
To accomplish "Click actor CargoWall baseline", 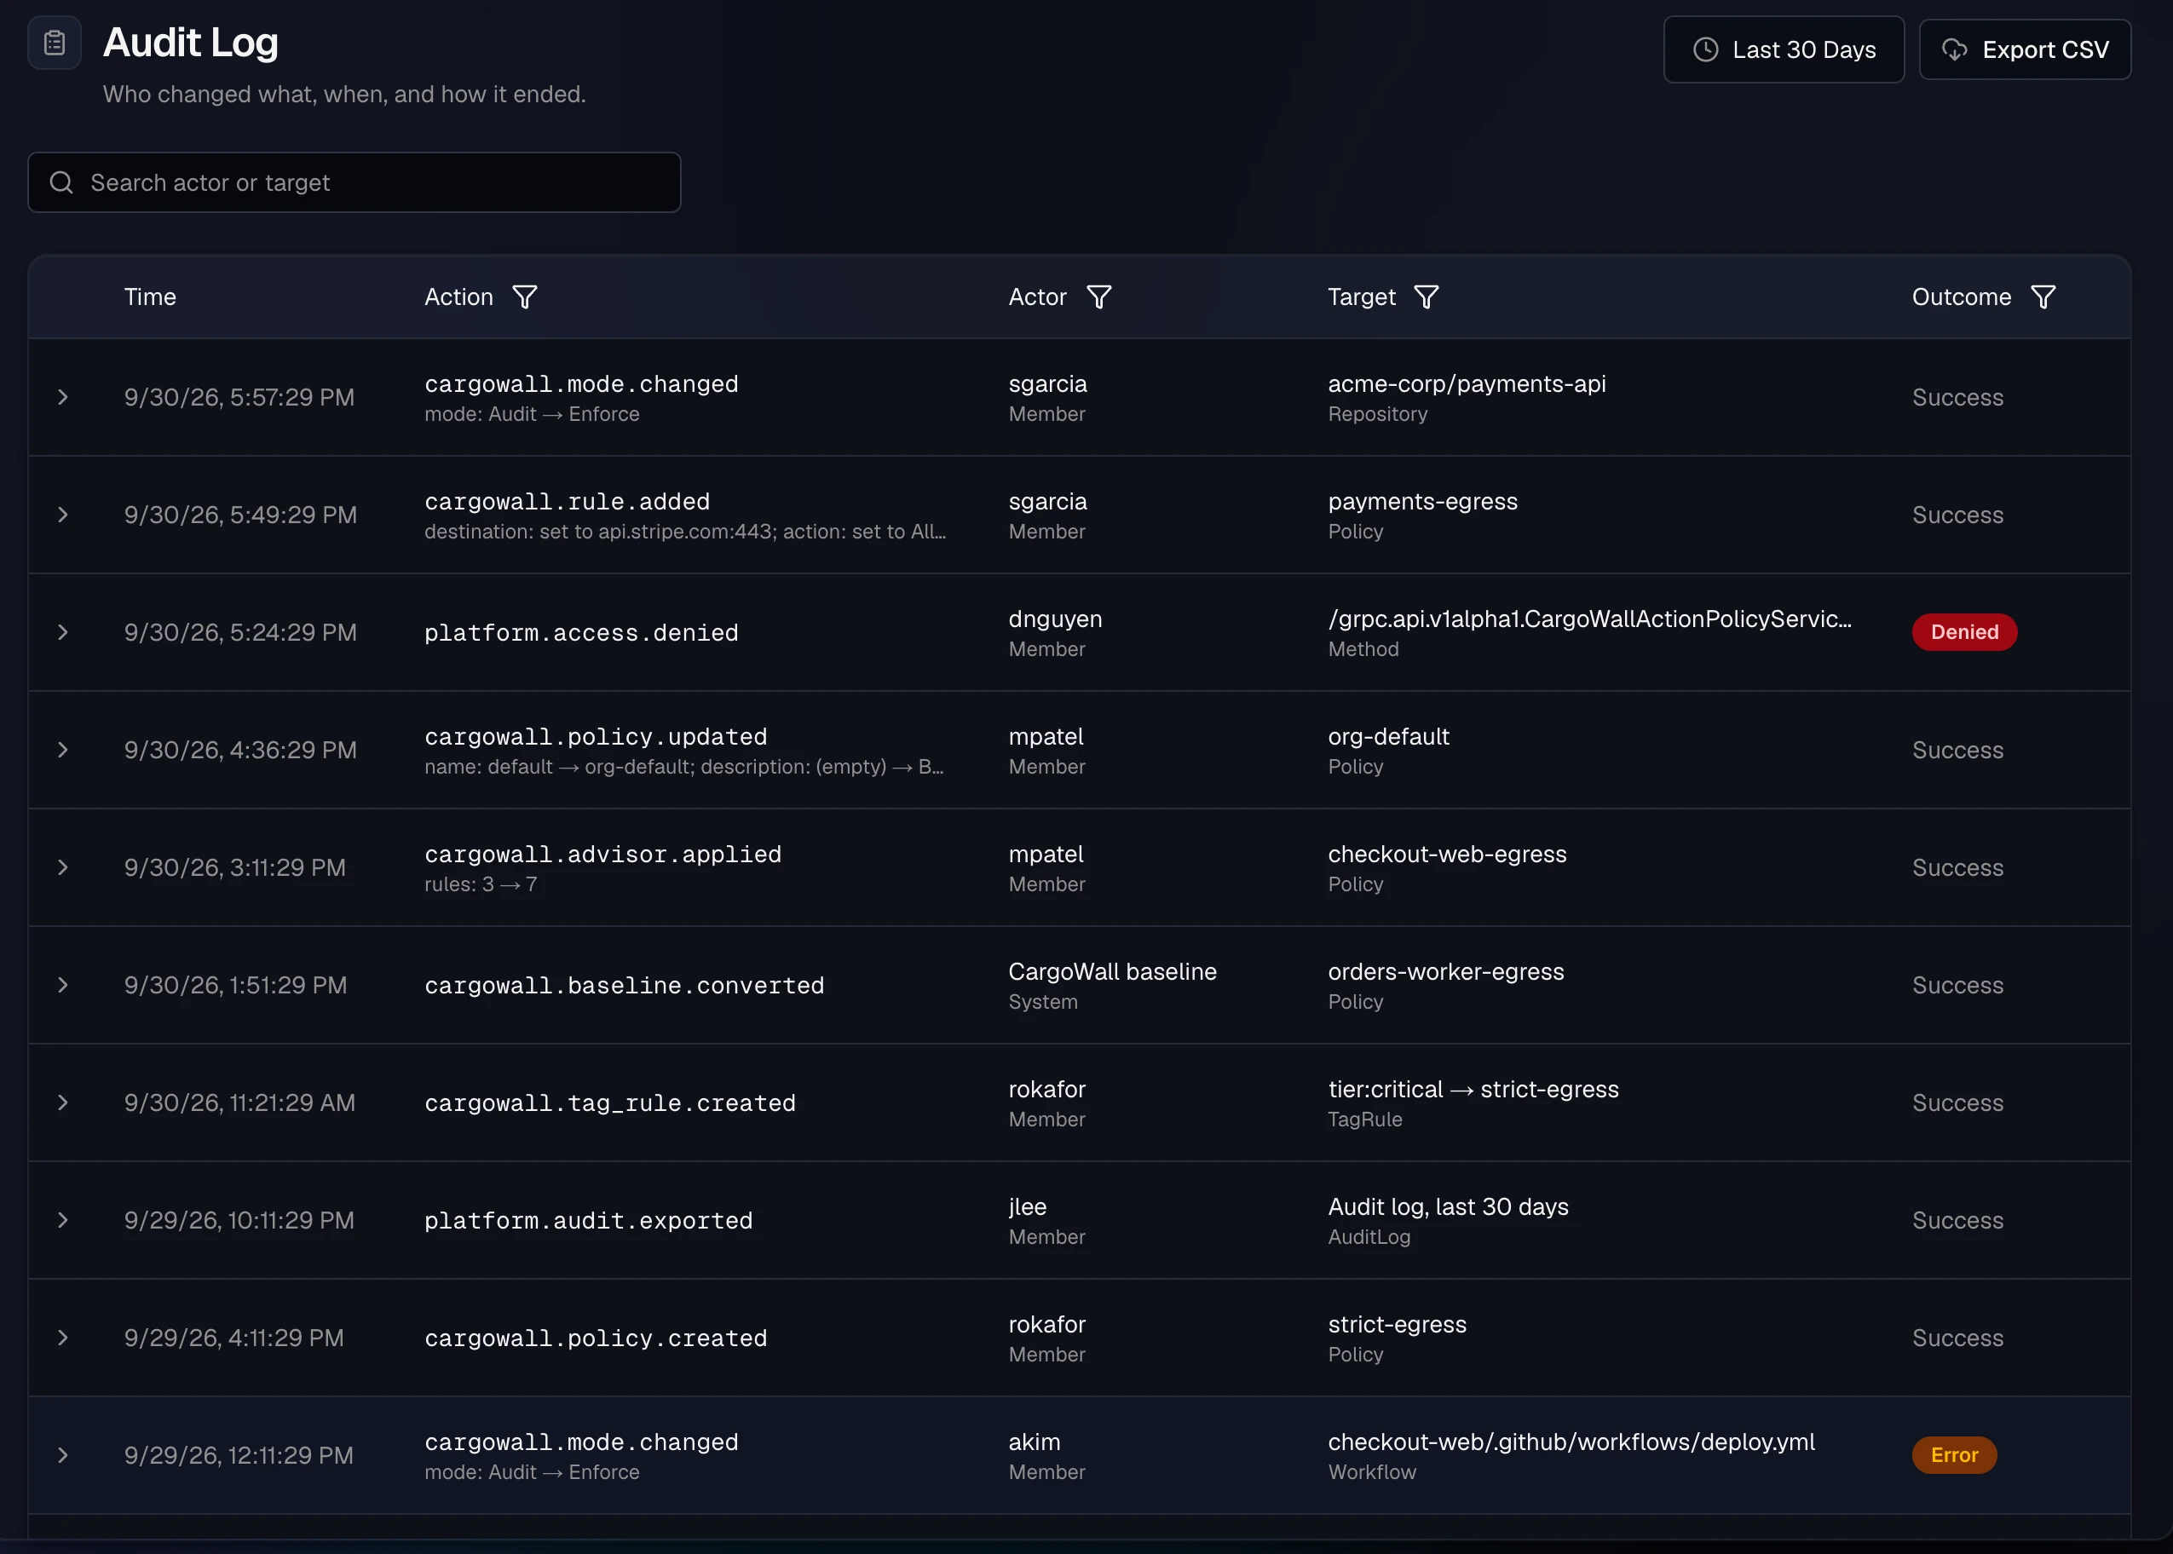I will click(1112, 973).
